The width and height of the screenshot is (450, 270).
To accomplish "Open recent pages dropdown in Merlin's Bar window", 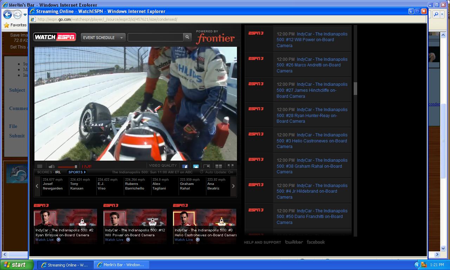I will pos(25,15).
